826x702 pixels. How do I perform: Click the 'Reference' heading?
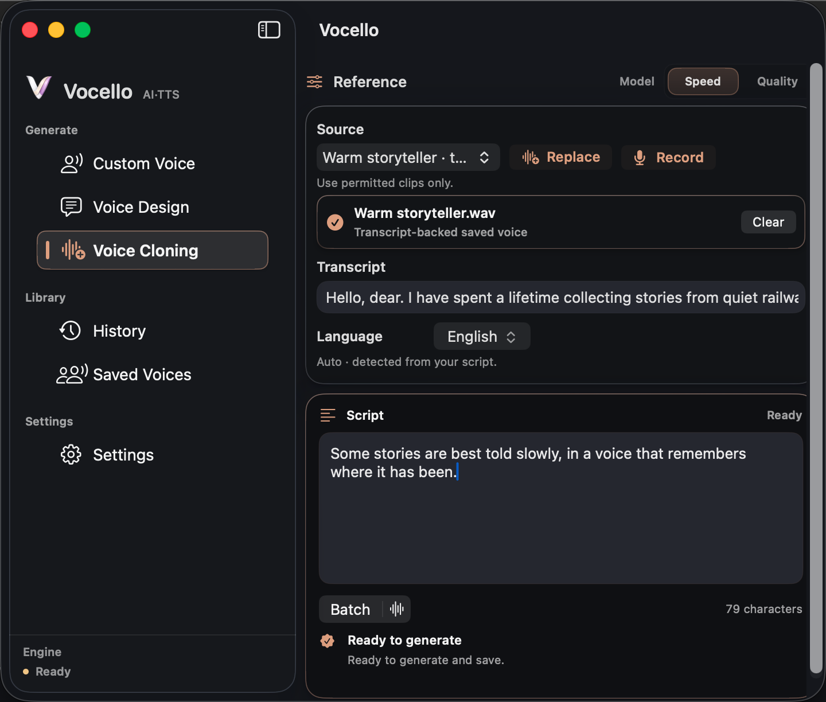(x=370, y=82)
